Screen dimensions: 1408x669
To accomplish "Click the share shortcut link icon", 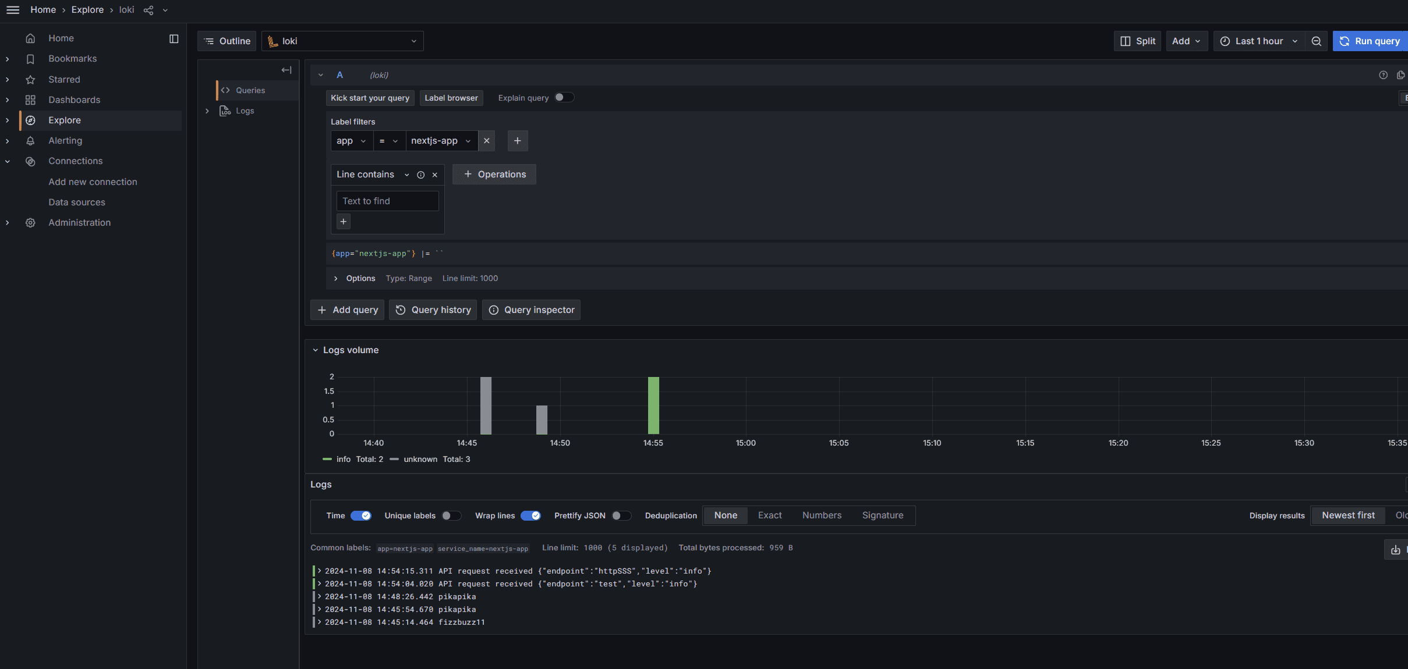I will pos(147,10).
